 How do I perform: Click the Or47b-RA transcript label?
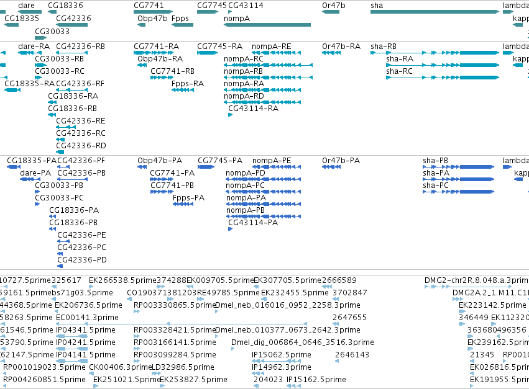pos(341,46)
